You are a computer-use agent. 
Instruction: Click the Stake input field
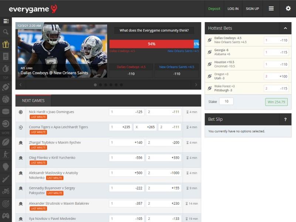click(x=226, y=101)
